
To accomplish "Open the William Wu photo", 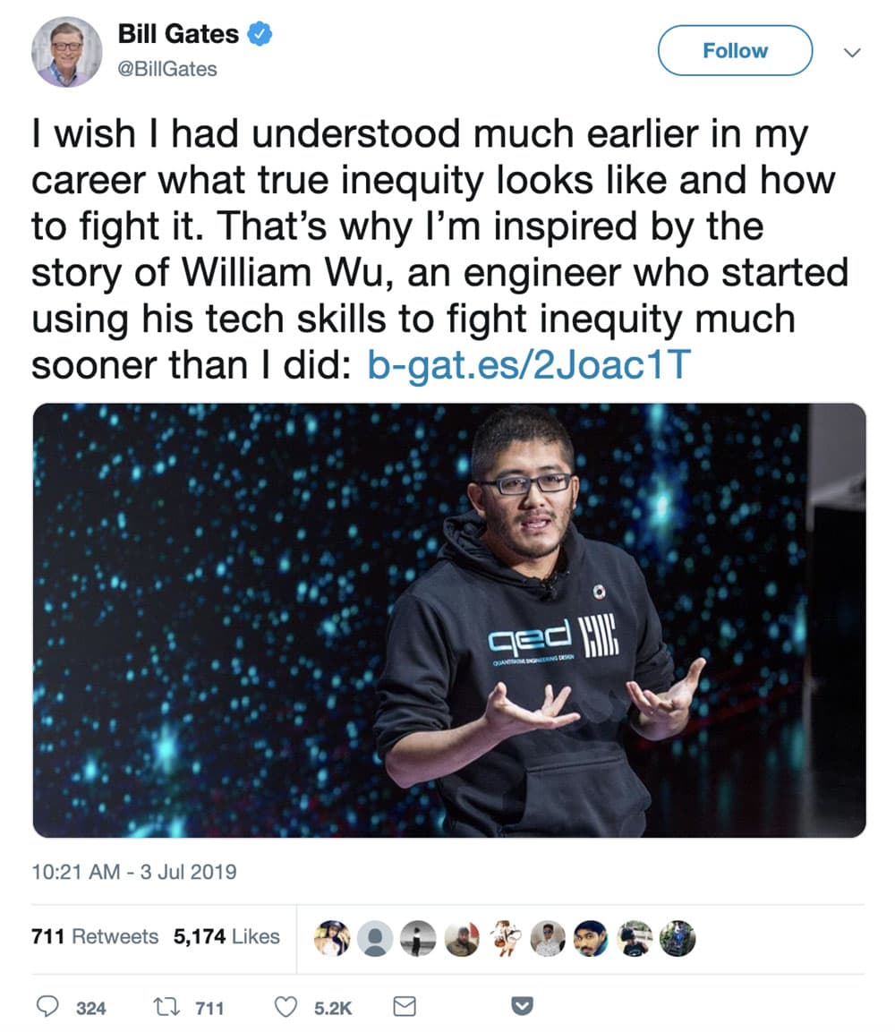I will (449, 620).
